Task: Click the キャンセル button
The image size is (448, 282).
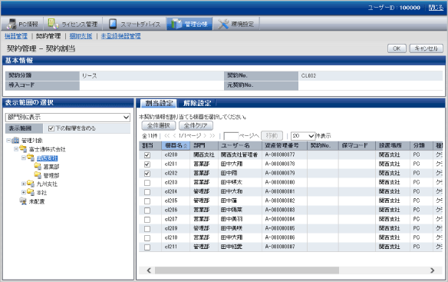Action: coord(426,48)
